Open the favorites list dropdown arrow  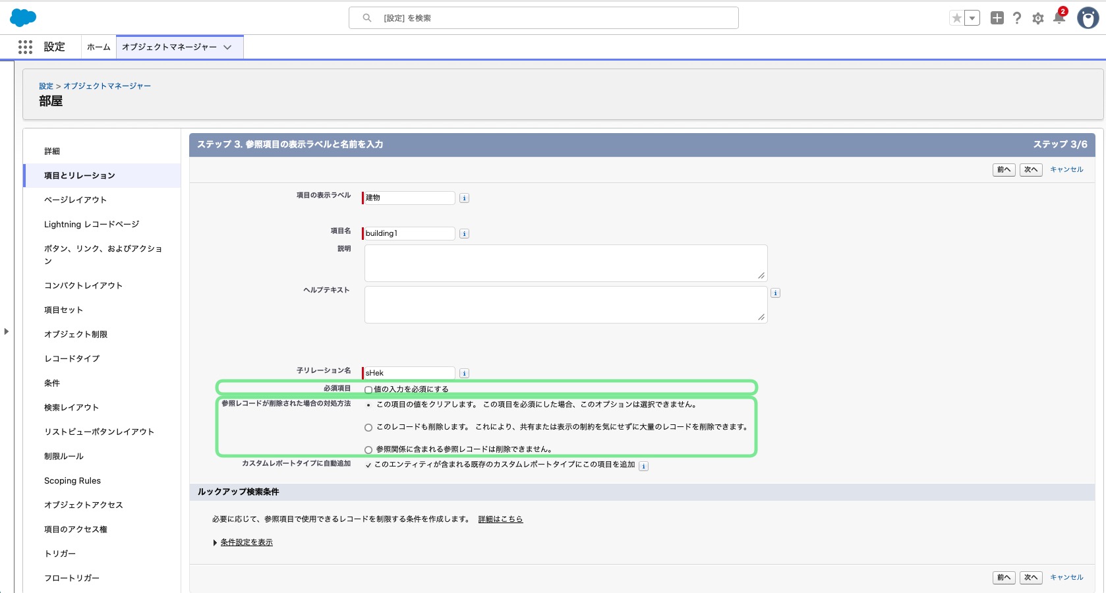click(972, 18)
